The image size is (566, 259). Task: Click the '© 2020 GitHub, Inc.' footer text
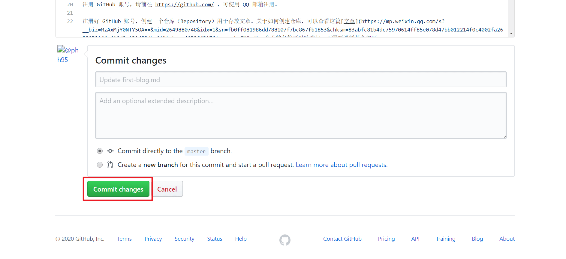tap(80, 239)
